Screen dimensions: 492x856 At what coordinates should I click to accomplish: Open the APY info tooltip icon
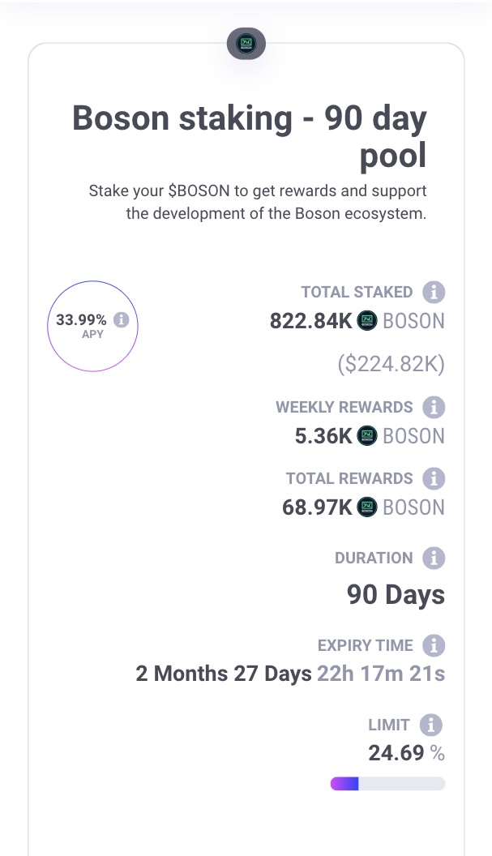point(122,319)
